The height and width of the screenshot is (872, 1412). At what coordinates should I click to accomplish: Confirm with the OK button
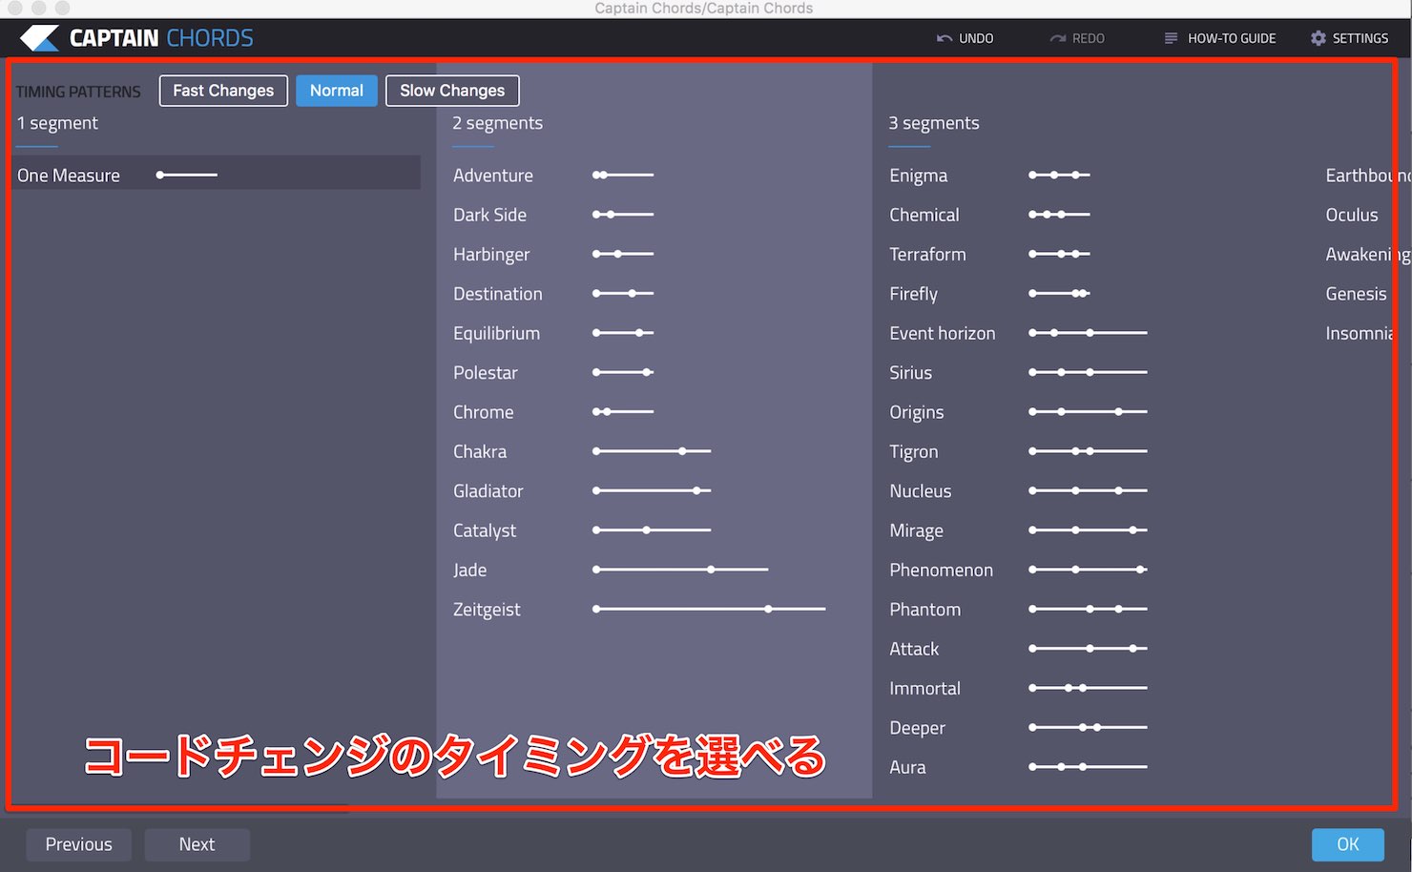1348,844
